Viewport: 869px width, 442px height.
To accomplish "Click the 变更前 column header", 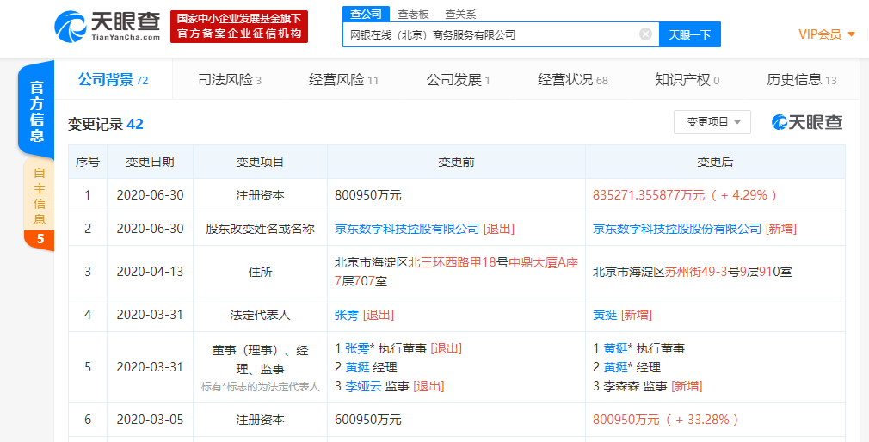I will (456, 162).
